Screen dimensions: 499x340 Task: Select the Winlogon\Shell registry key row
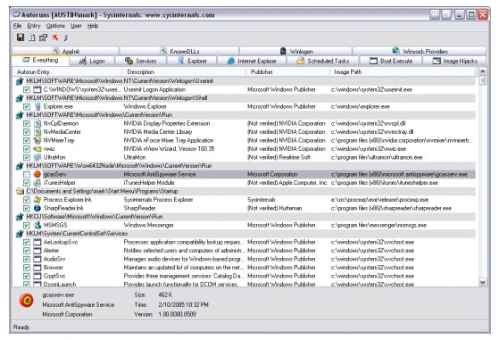[245, 98]
